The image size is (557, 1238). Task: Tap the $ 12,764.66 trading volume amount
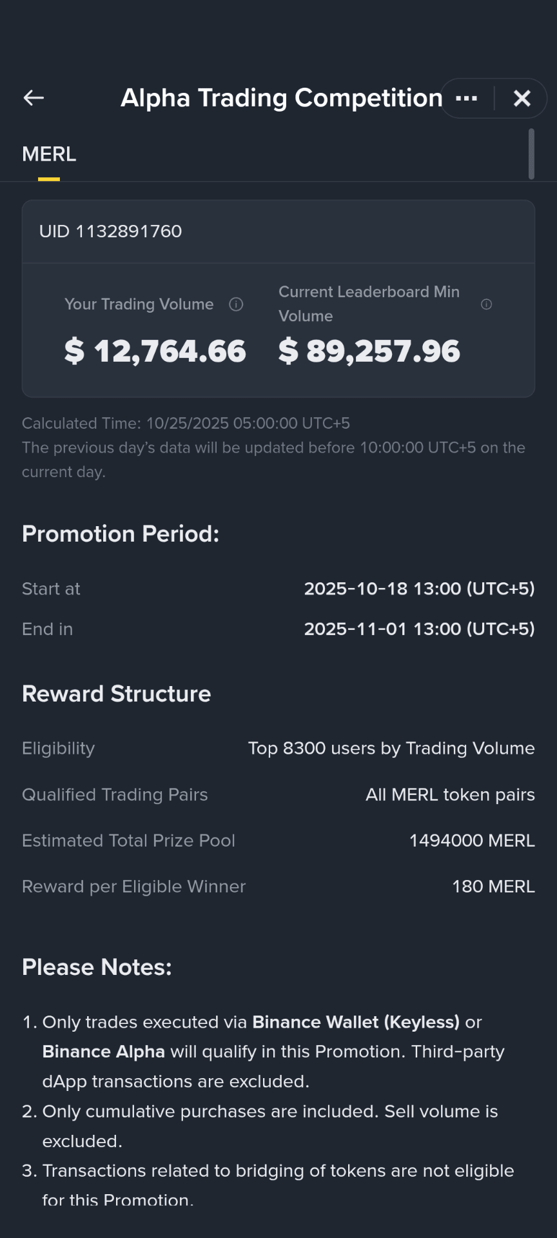pos(155,351)
